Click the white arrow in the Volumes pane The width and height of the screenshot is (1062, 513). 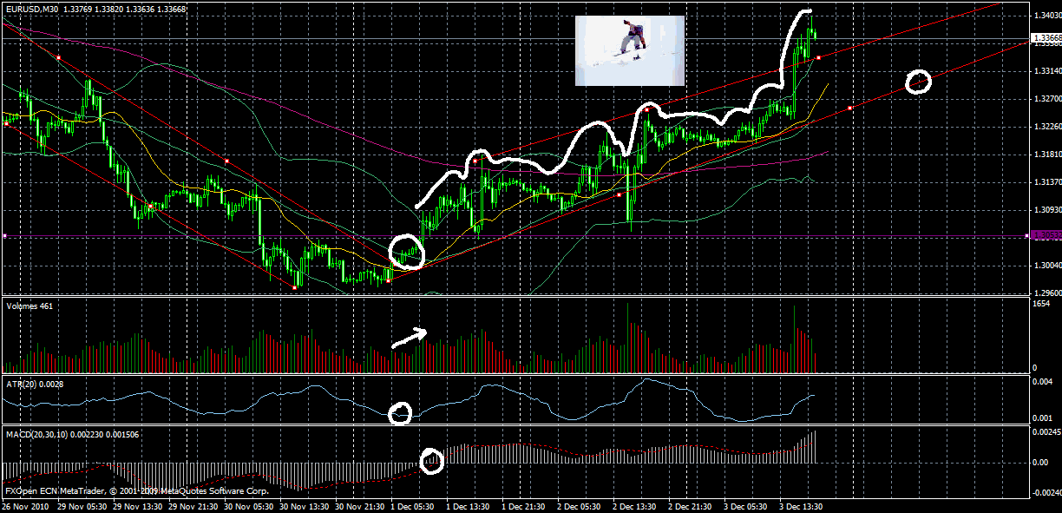click(410, 336)
